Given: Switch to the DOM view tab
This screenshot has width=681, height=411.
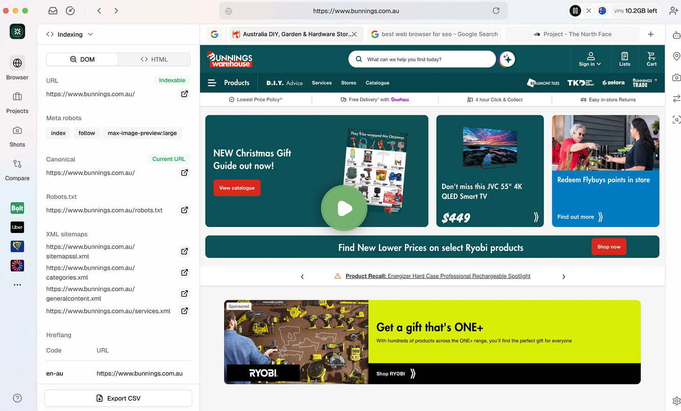Looking at the screenshot, I should [x=82, y=59].
